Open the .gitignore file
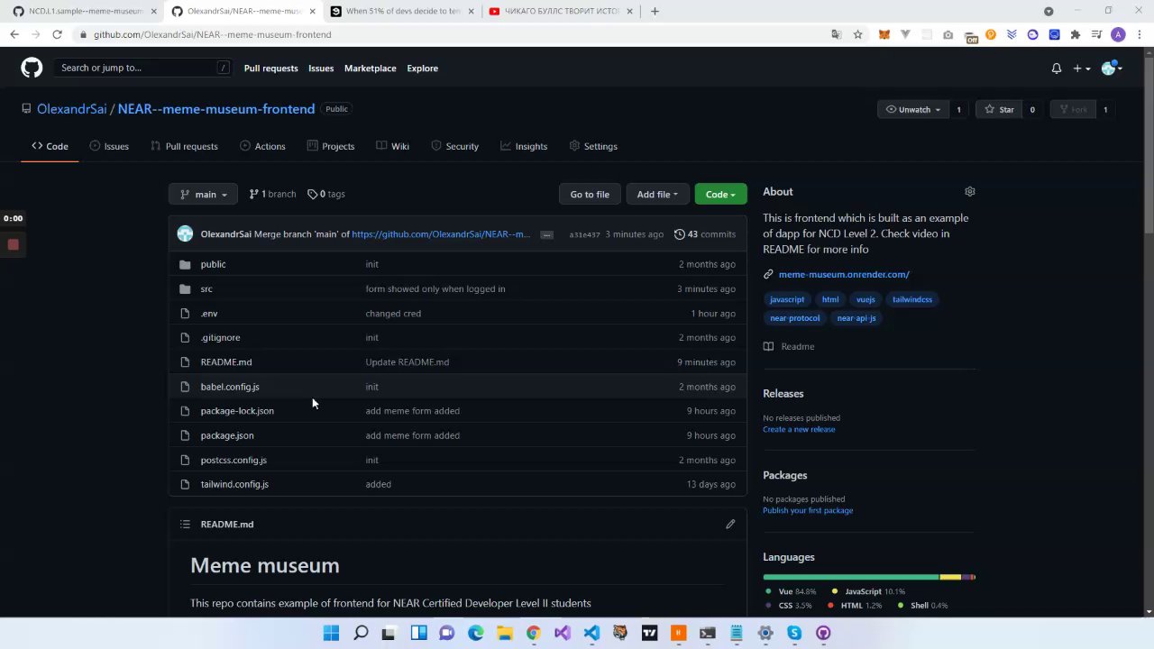 point(220,338)
